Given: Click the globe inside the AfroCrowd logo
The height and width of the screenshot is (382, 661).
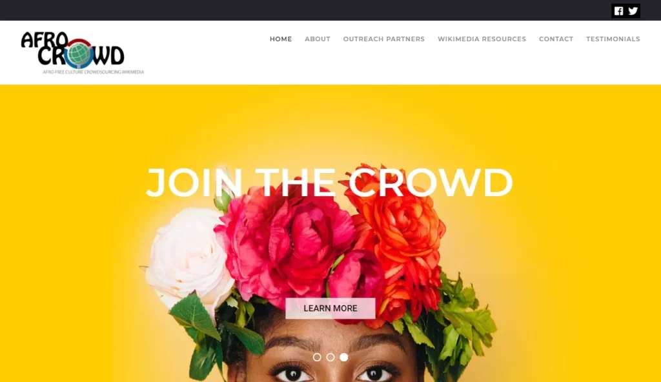Looking at the screenshot, I should click(78, 54).
